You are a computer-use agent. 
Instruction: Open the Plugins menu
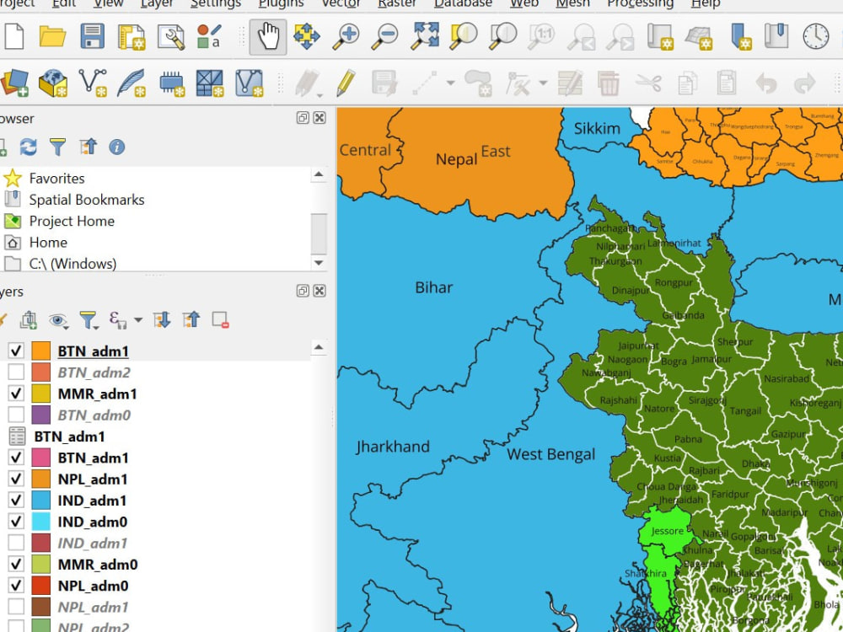point(282,3)
